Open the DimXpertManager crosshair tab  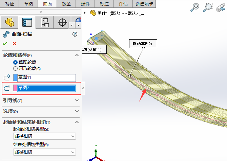[62, 22]
